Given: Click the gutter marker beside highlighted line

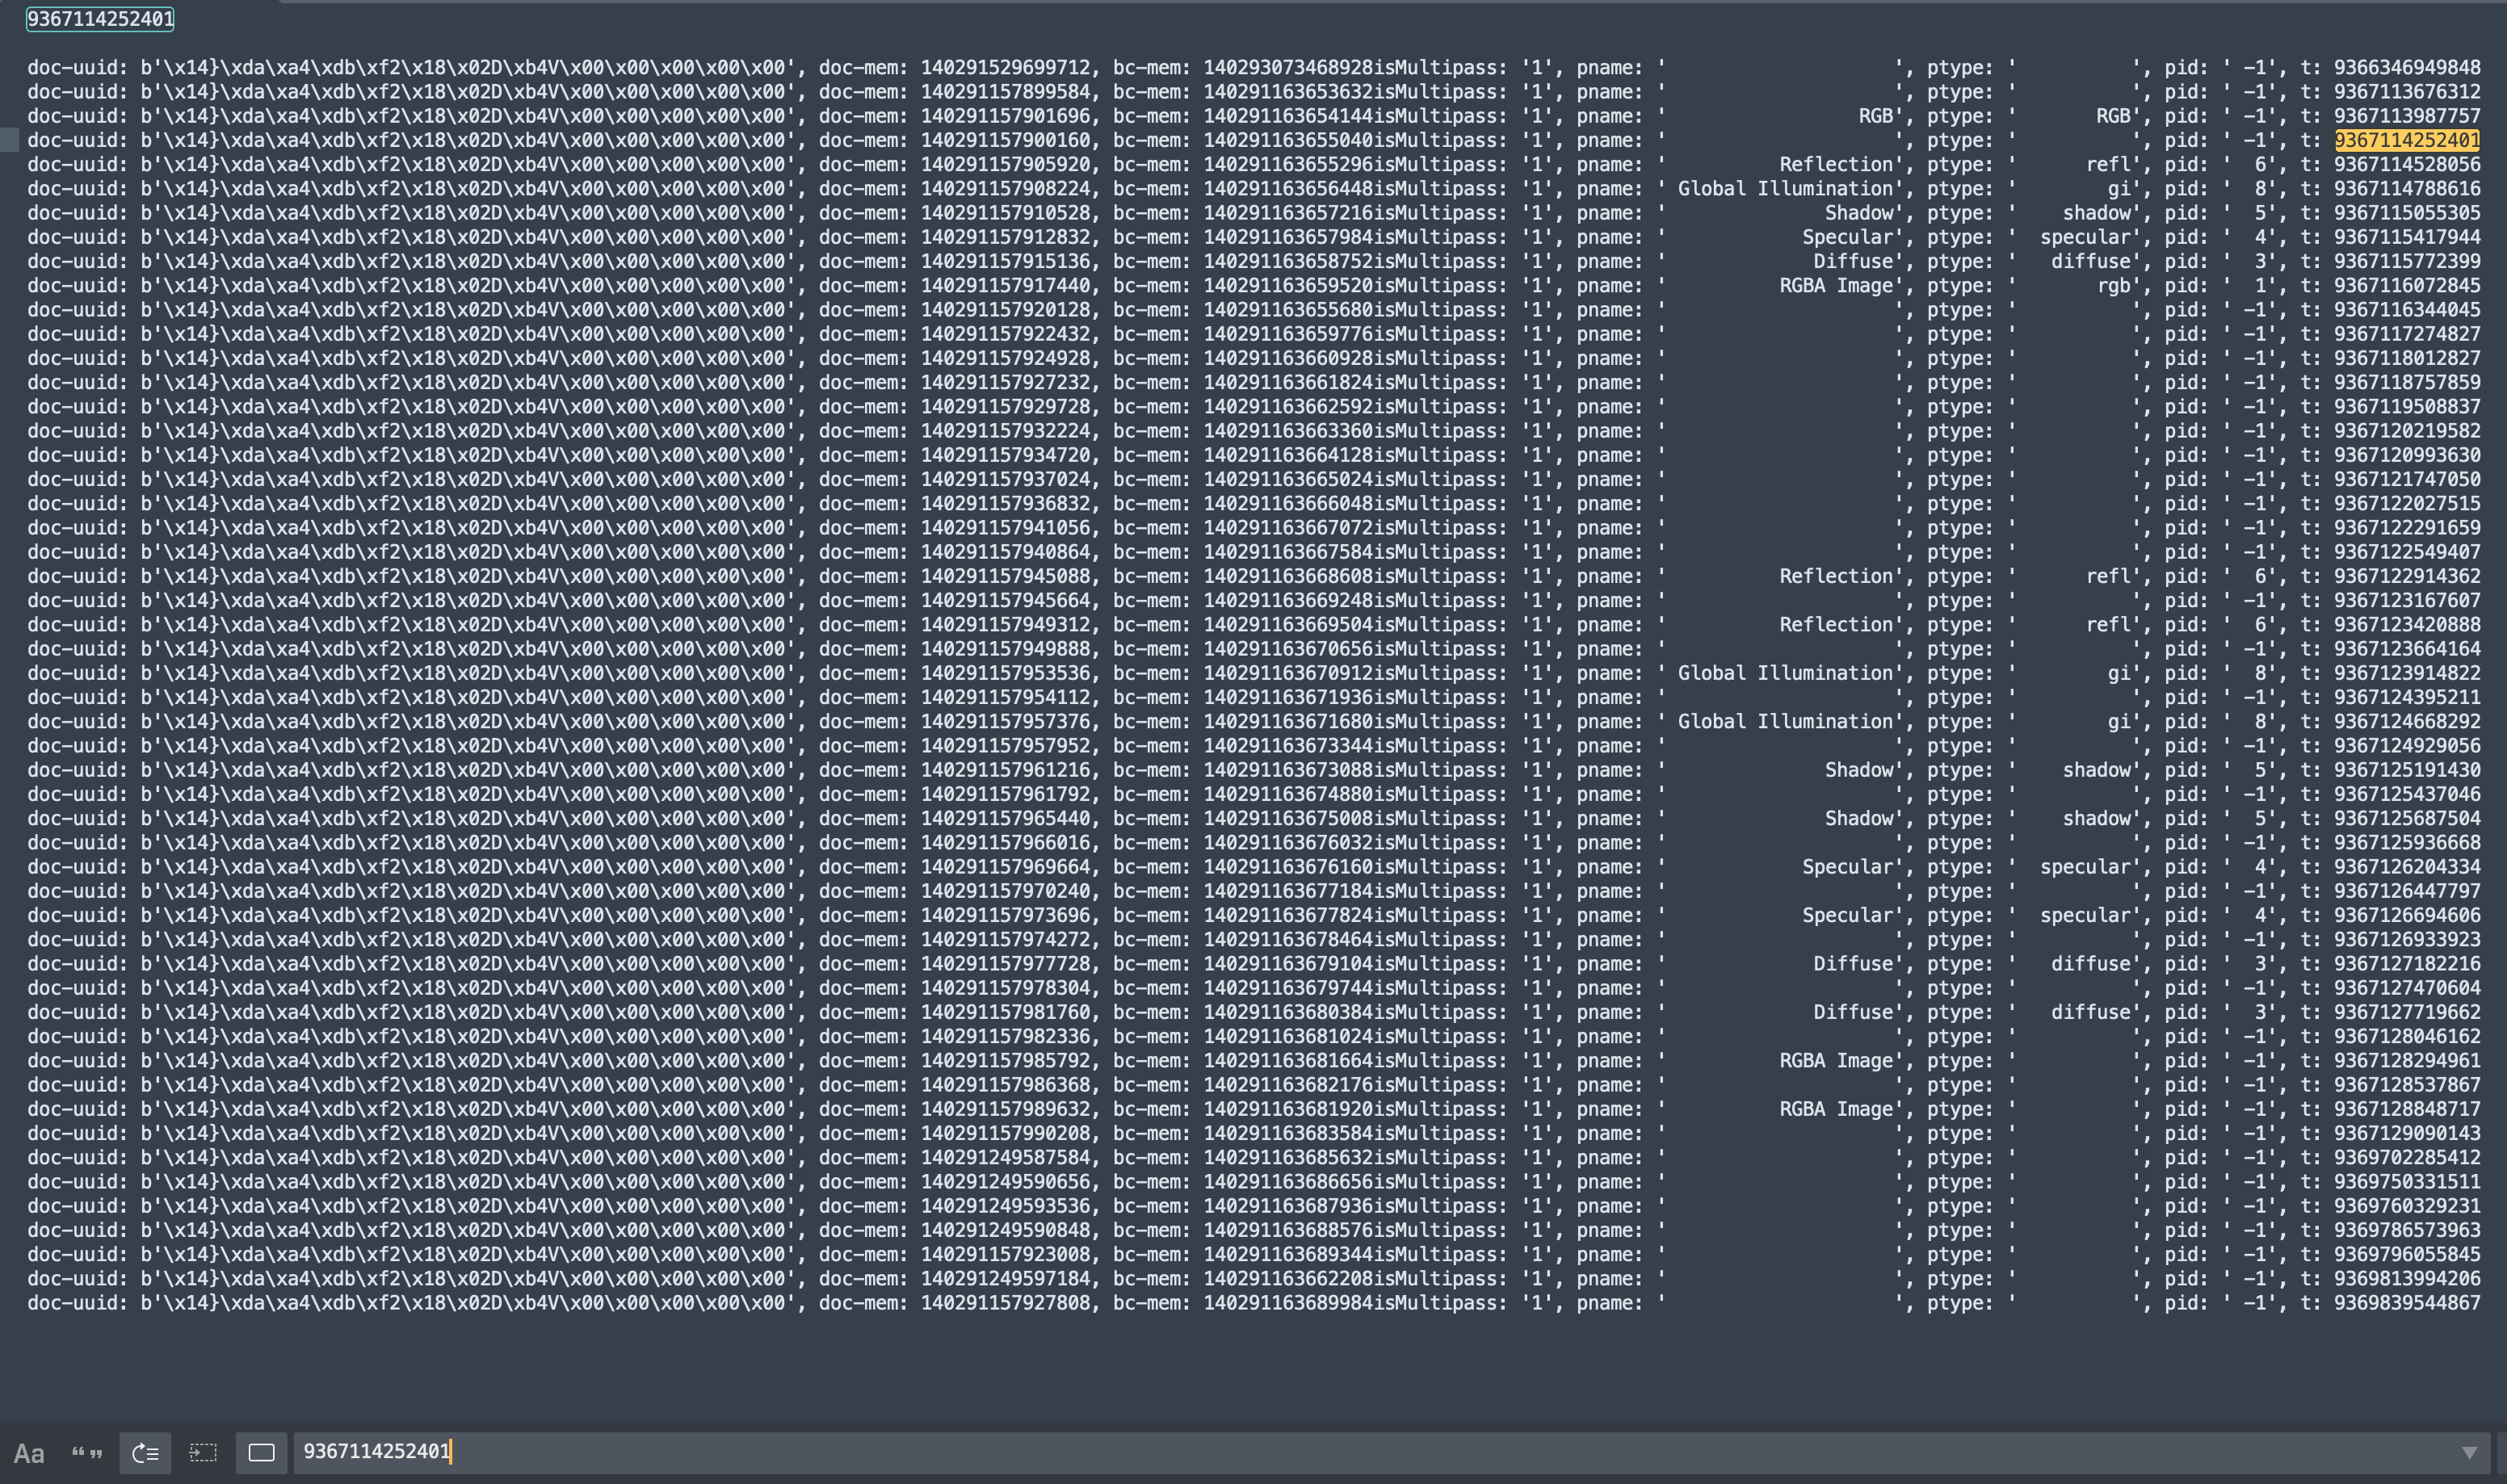Looking at the screenshot, I should point(9,141).
